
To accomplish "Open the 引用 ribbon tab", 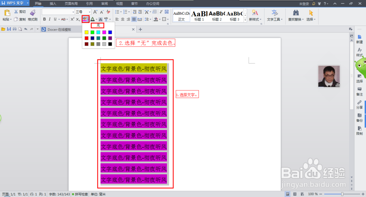I will coord(89,4).
